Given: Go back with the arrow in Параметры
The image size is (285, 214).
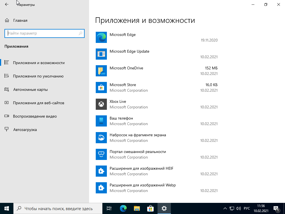Looking at the screenshot, I should [x=7, y=4].
